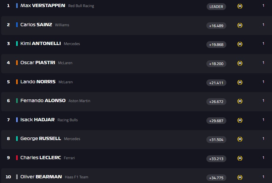Viewport: 272px width, 183px height.
Task: Click the tyre compound icon for Piastri
Action: pos(240,63)
